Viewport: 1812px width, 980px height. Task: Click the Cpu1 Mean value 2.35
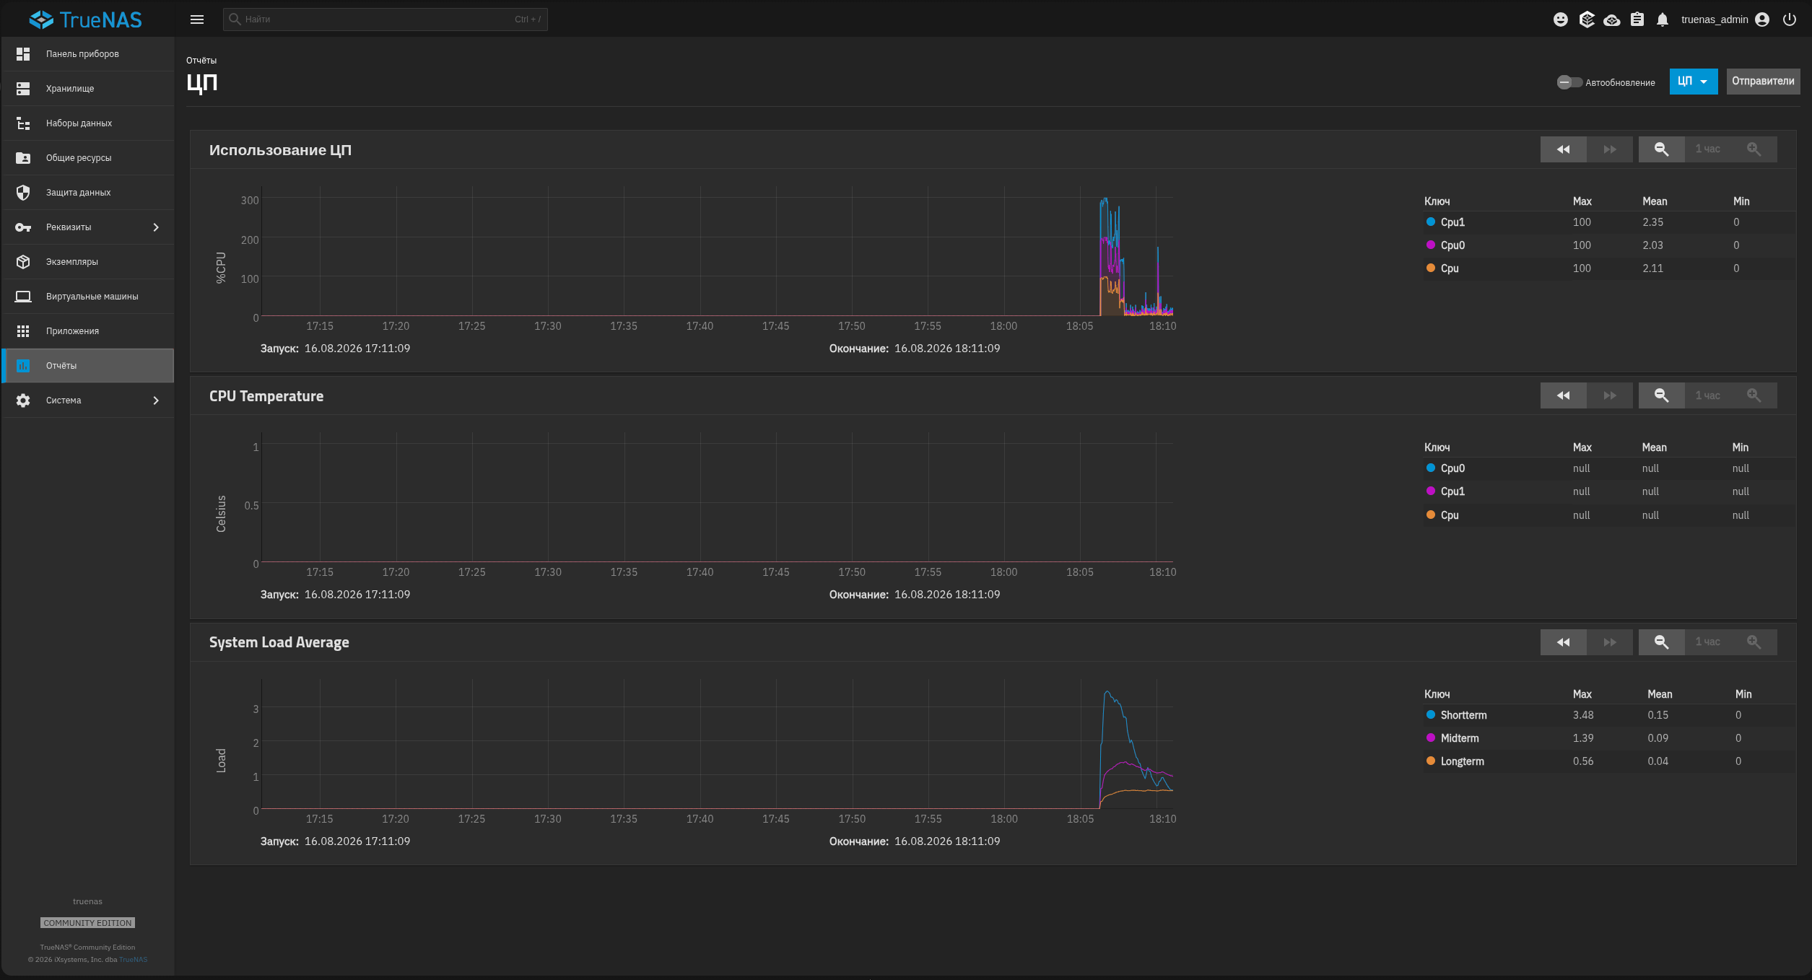point(1653,222)
